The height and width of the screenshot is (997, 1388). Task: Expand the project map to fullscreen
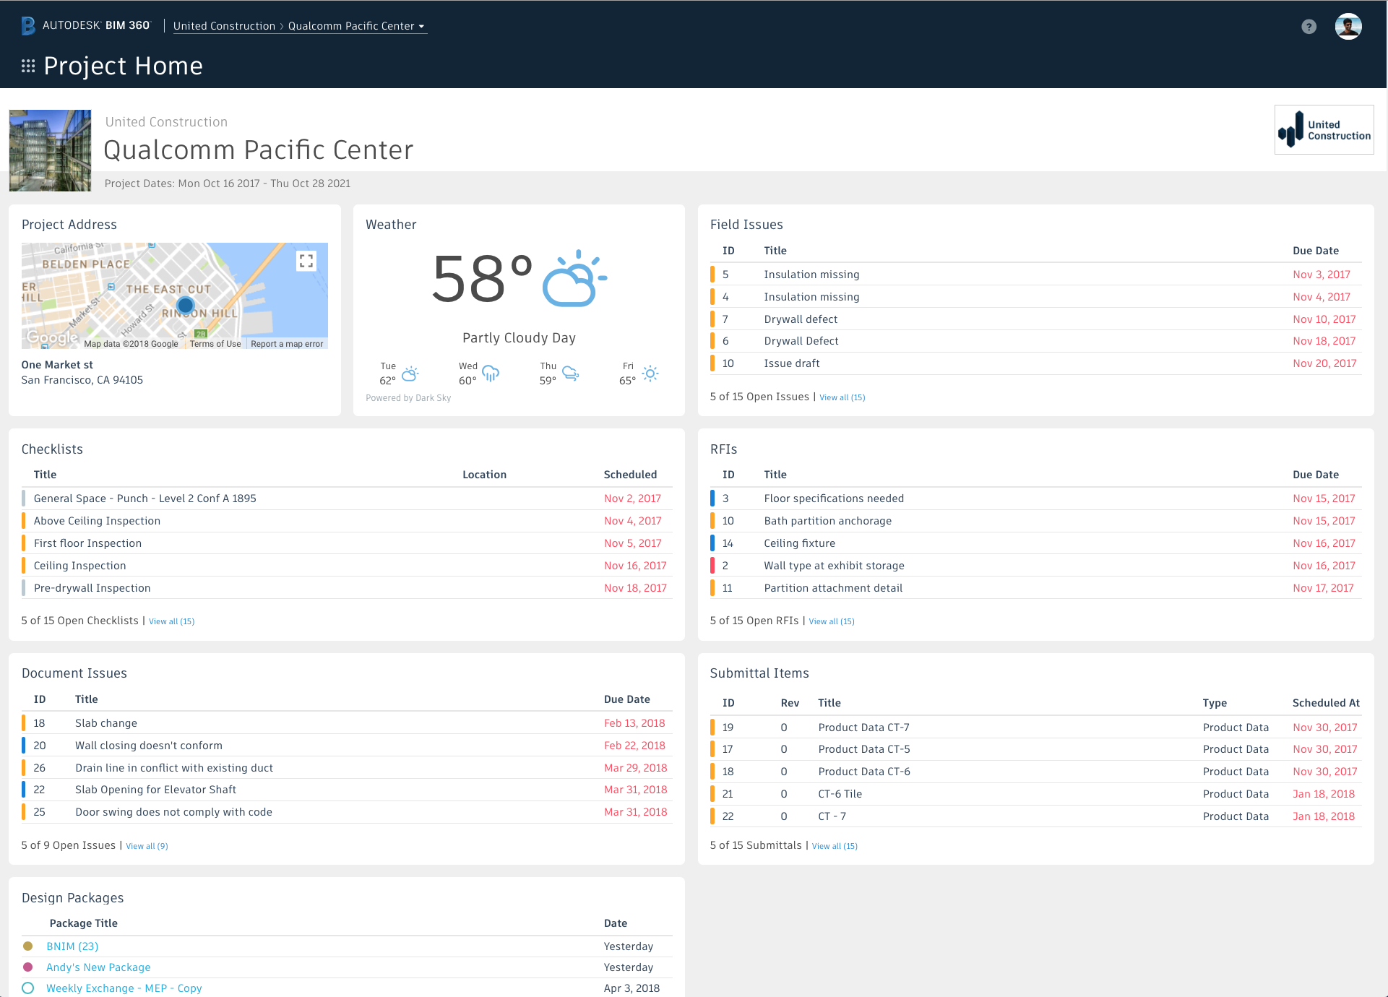click(306, 260)
